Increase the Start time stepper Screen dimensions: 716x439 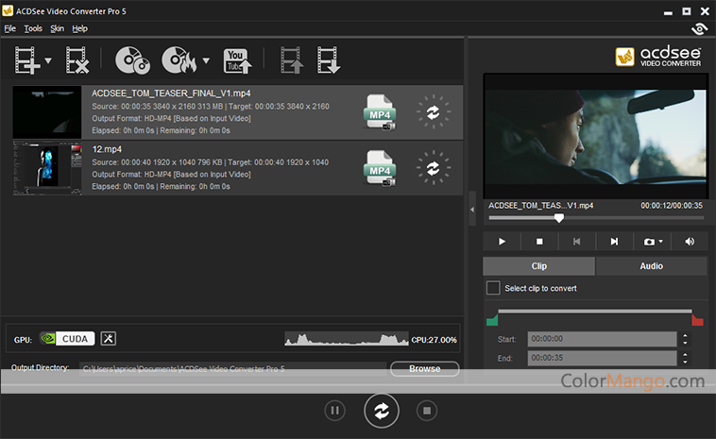(685, 335)
